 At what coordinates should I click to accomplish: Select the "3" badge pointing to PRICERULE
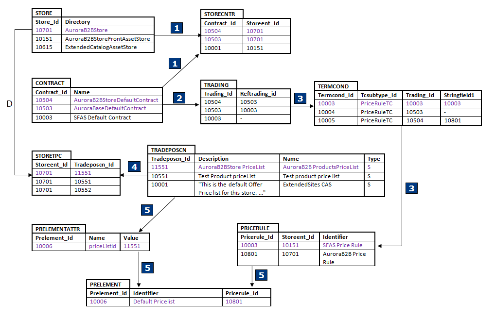pos(411,188)
